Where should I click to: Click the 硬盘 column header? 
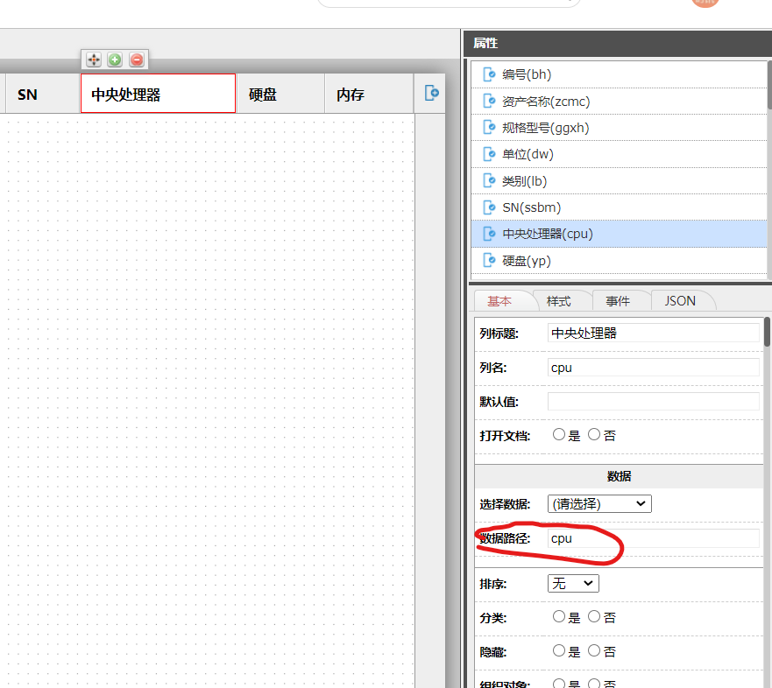[x=280, y=94]
